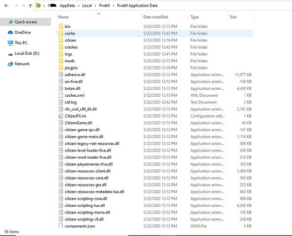
Task: Expand chevron after FiveM in path
Action: (113, 6)
